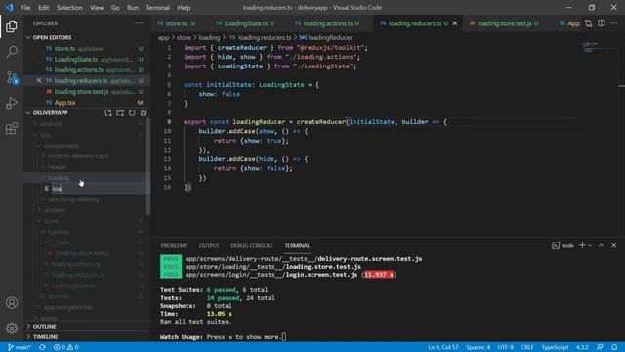Close the loading.reducers.ts tab
The width and height of the screenshot is (625, 352).
point(455,23)
